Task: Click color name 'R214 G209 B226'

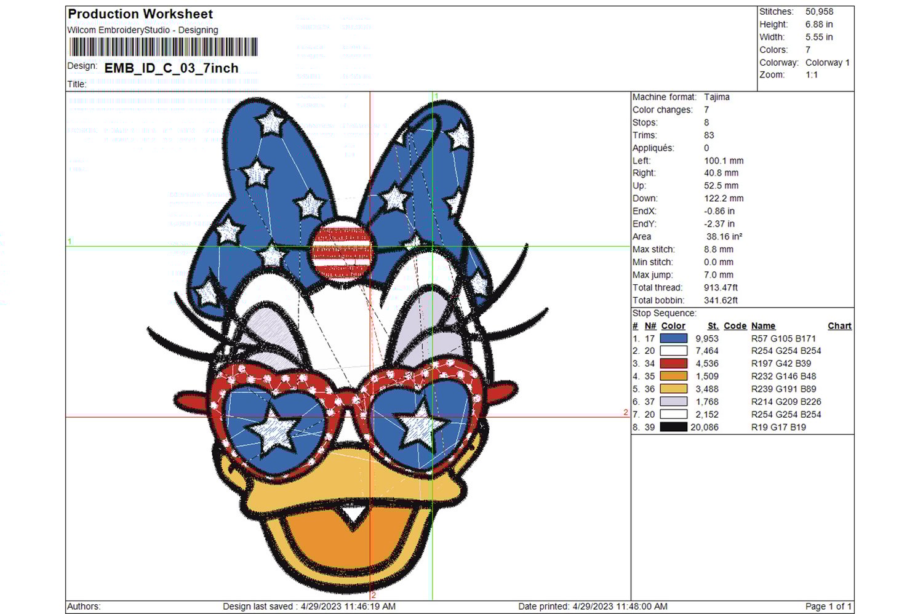Action: coord(786,402)
